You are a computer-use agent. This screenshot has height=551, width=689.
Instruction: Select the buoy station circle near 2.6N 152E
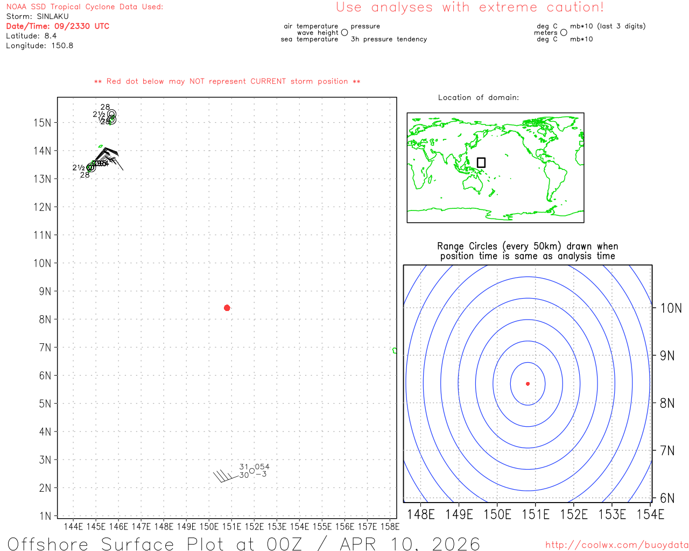point(252,471)
